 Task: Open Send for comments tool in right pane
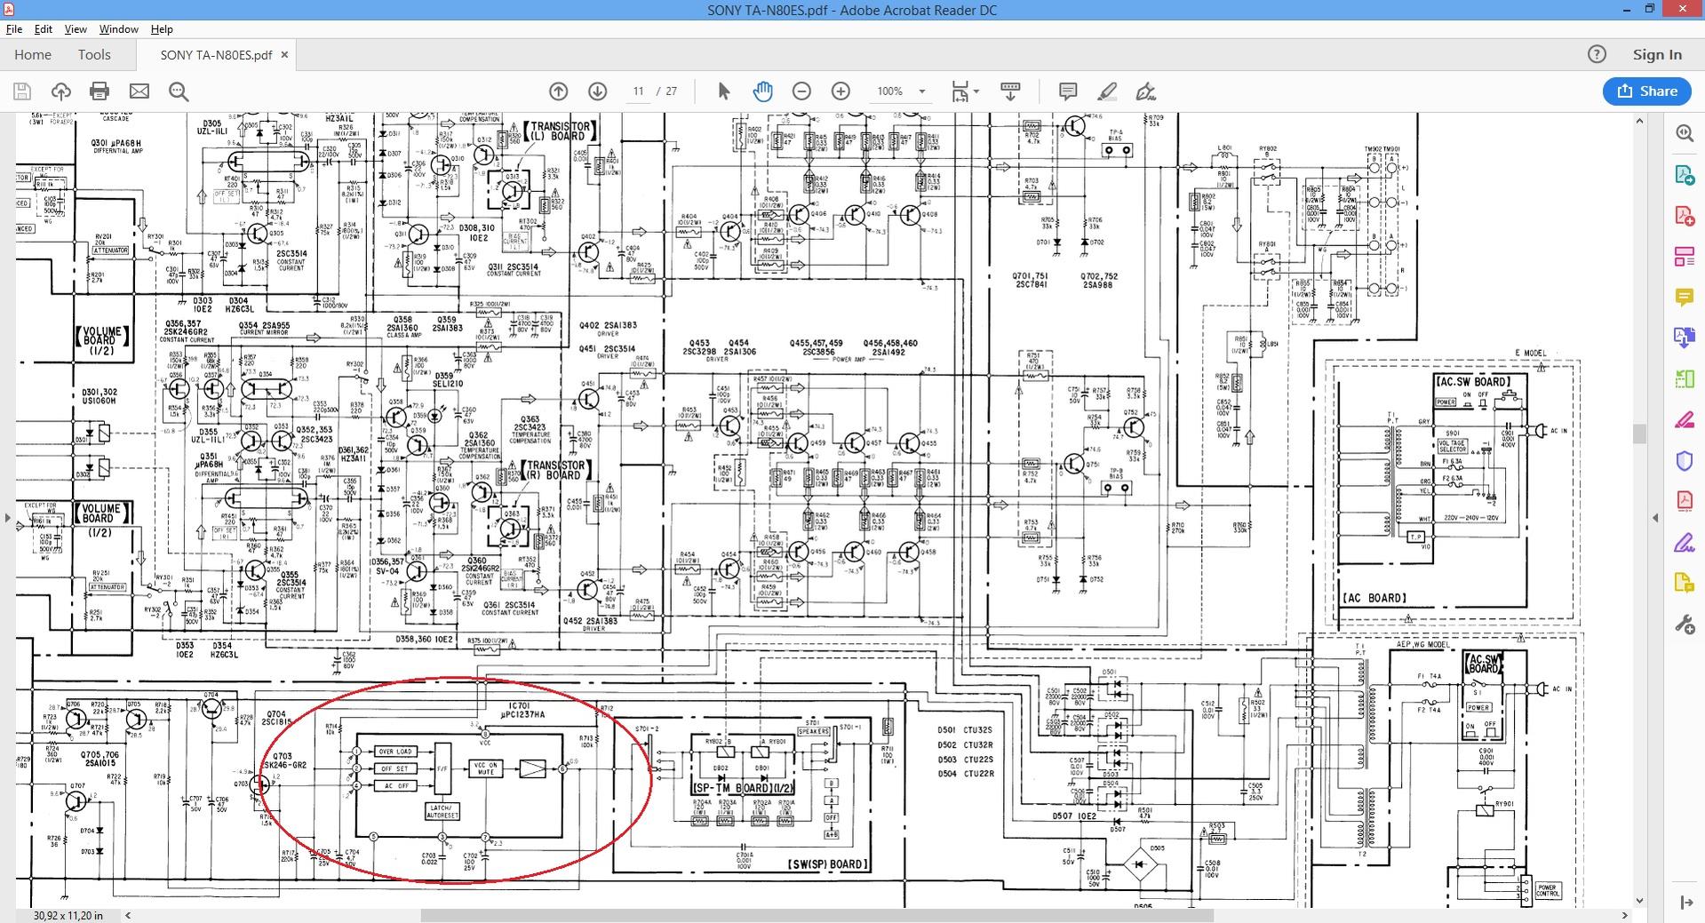(x=1684, y=583)
